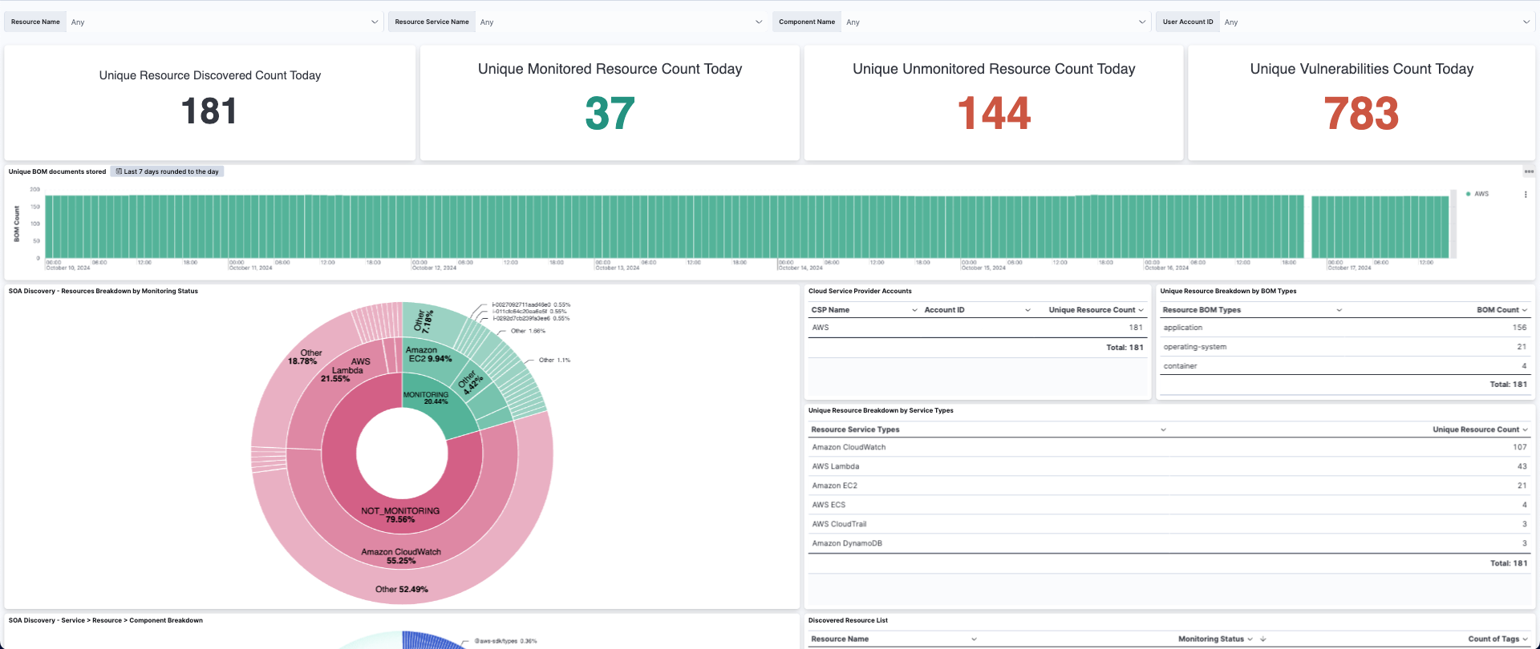Open CSP Name column chevron menu

pyautogui.click(x=914, y=310)
